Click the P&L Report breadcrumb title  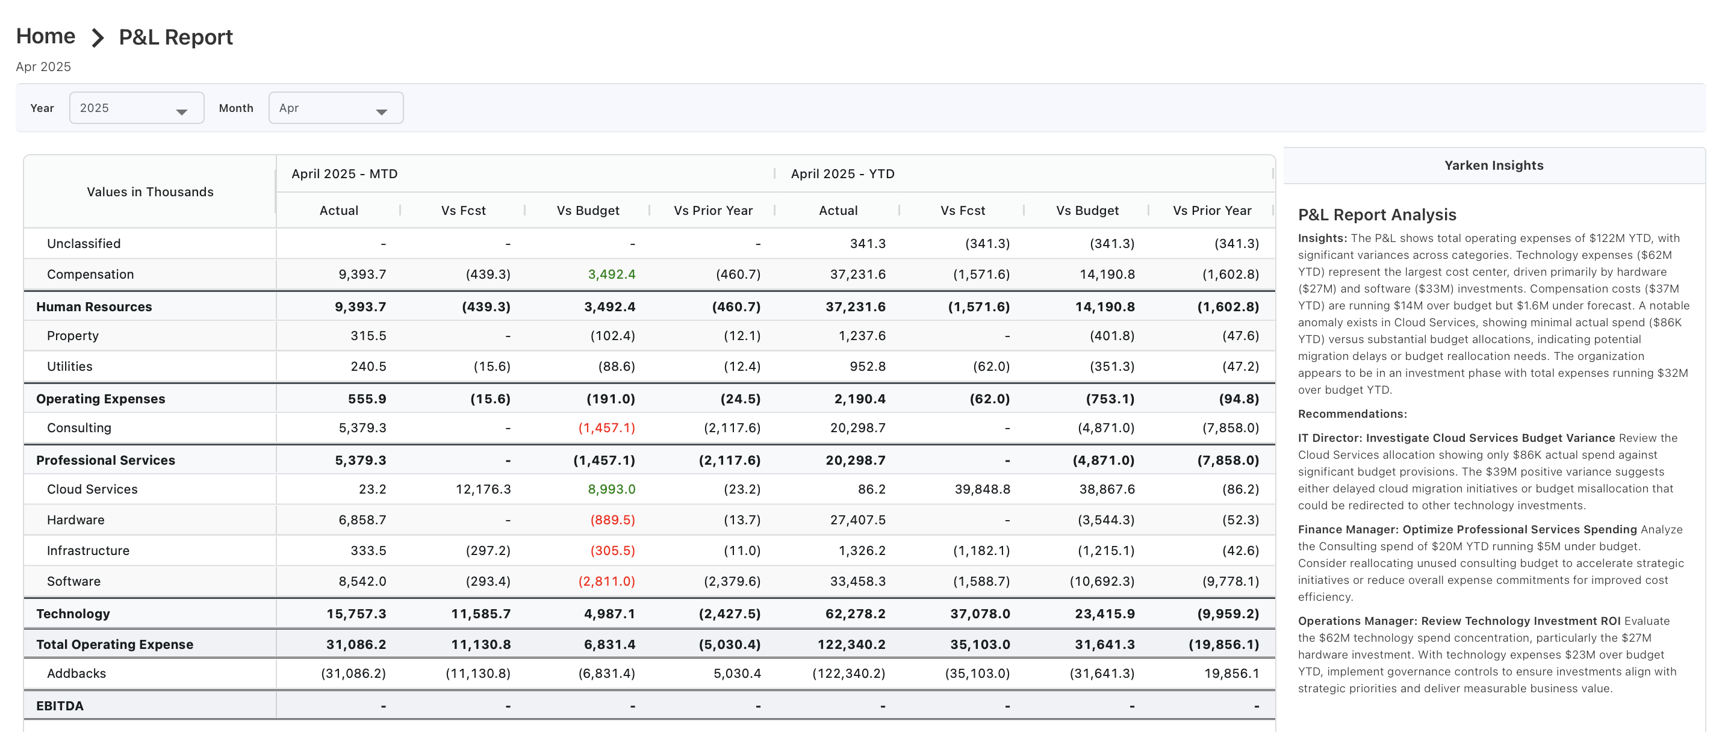point(176,37)
